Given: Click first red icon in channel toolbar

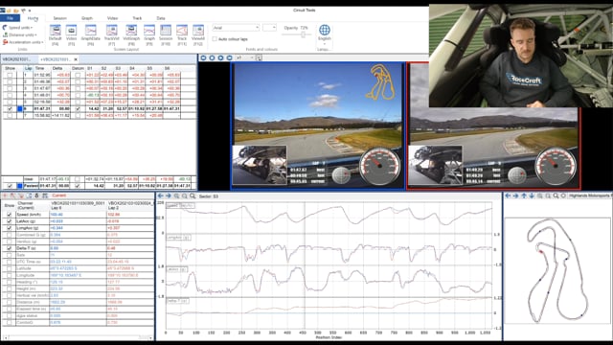Looking at the screenshot, I should (x=5, y=195).
